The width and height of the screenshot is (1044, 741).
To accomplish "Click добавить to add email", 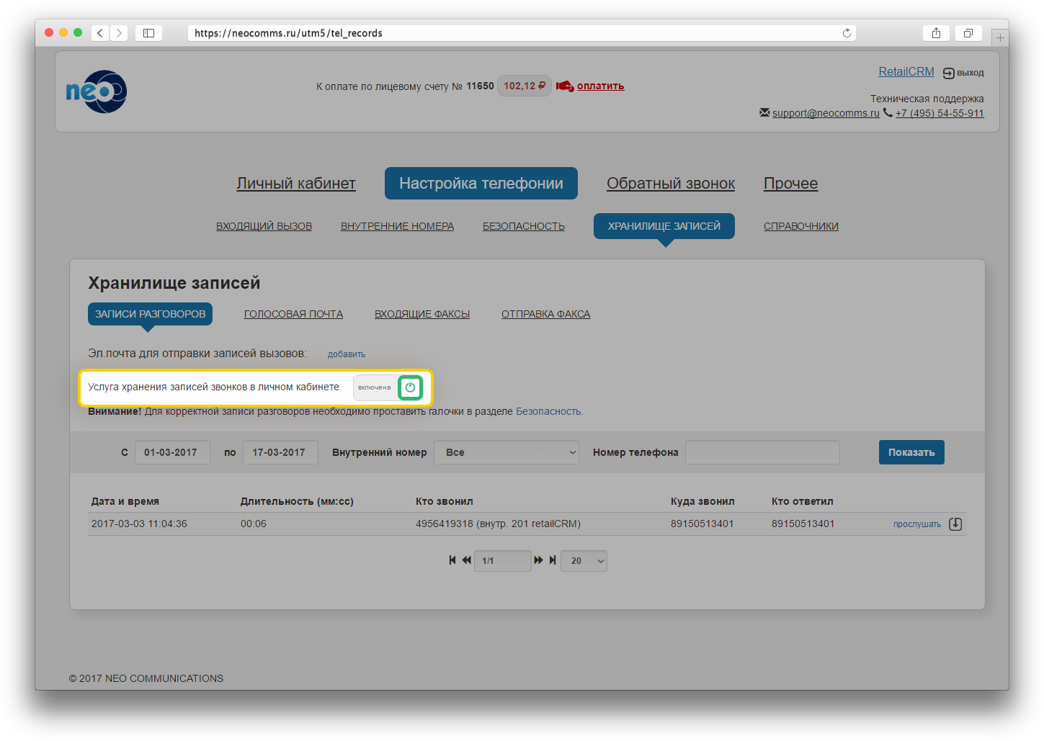I will pos(347,354).
